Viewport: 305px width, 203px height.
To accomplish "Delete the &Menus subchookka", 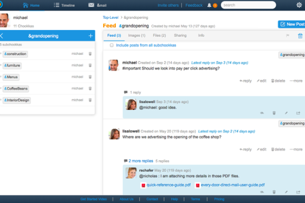I will [90, 77].
